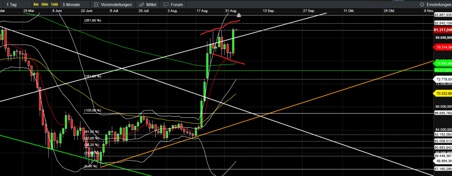
Task: Click the 25 Okt. date on time axis
Action: click(x=389, y=11)
